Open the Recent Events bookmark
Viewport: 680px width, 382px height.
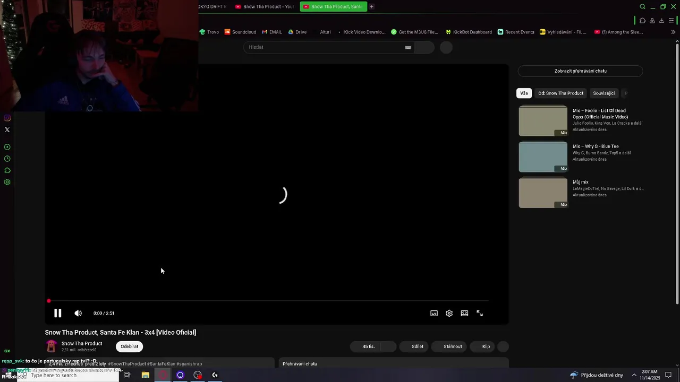[516, 32]
